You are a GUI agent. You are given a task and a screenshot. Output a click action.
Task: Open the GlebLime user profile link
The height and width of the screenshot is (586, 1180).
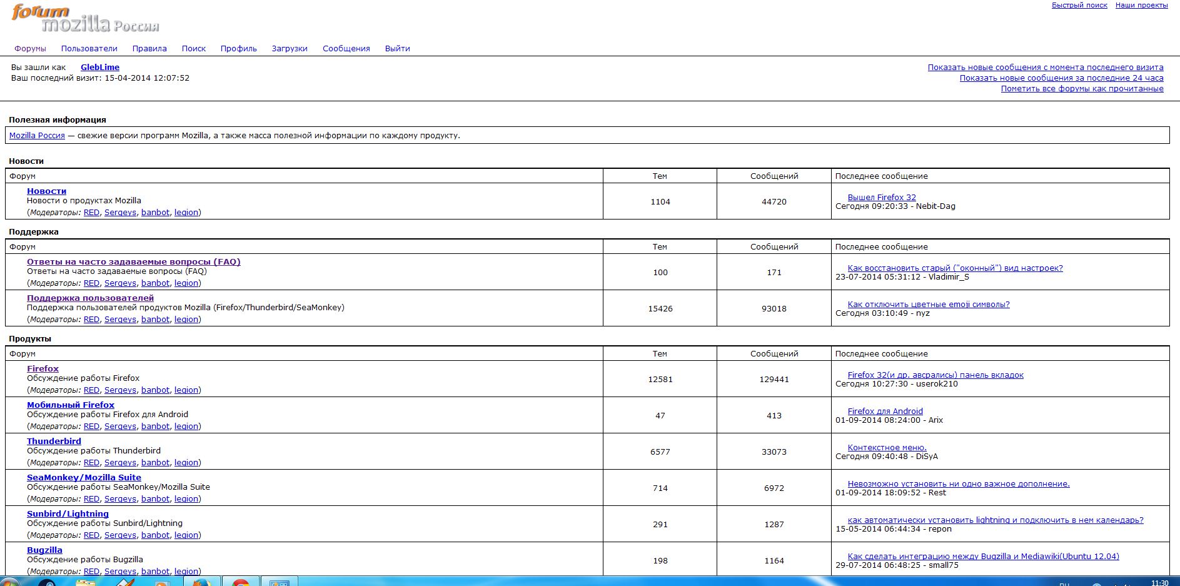click(100, 67)
